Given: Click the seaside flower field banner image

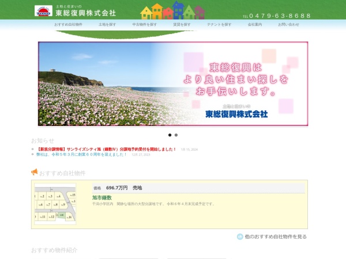Looking at the screenshot, I should 173,83.
